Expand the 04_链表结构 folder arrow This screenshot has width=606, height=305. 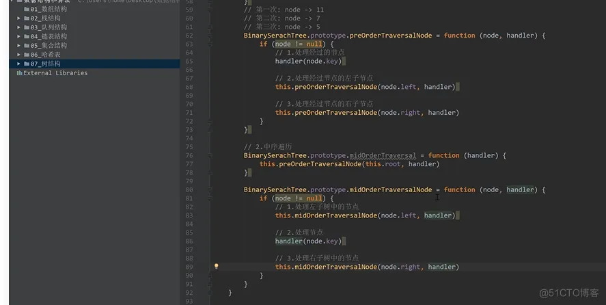(18, 36)
